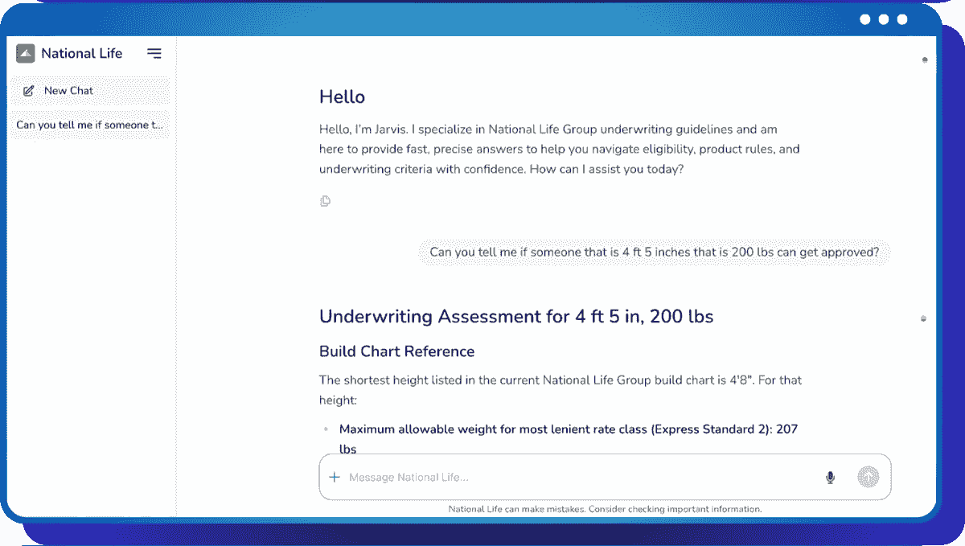Click the 'National Life' sidebar title
Viewport: 965px width, 546px height.
point(82,53)
